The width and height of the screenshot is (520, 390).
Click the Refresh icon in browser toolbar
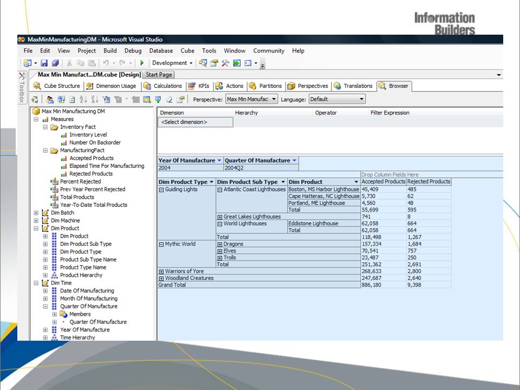tap(72, 99)
